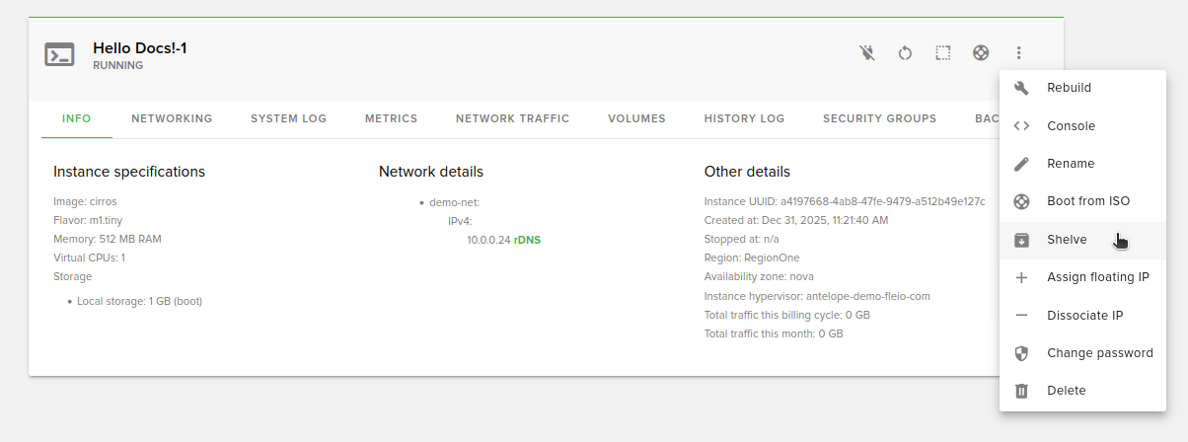Click the power-off plug icon
The image size is (1188, 442).
(x=867, y=53)
